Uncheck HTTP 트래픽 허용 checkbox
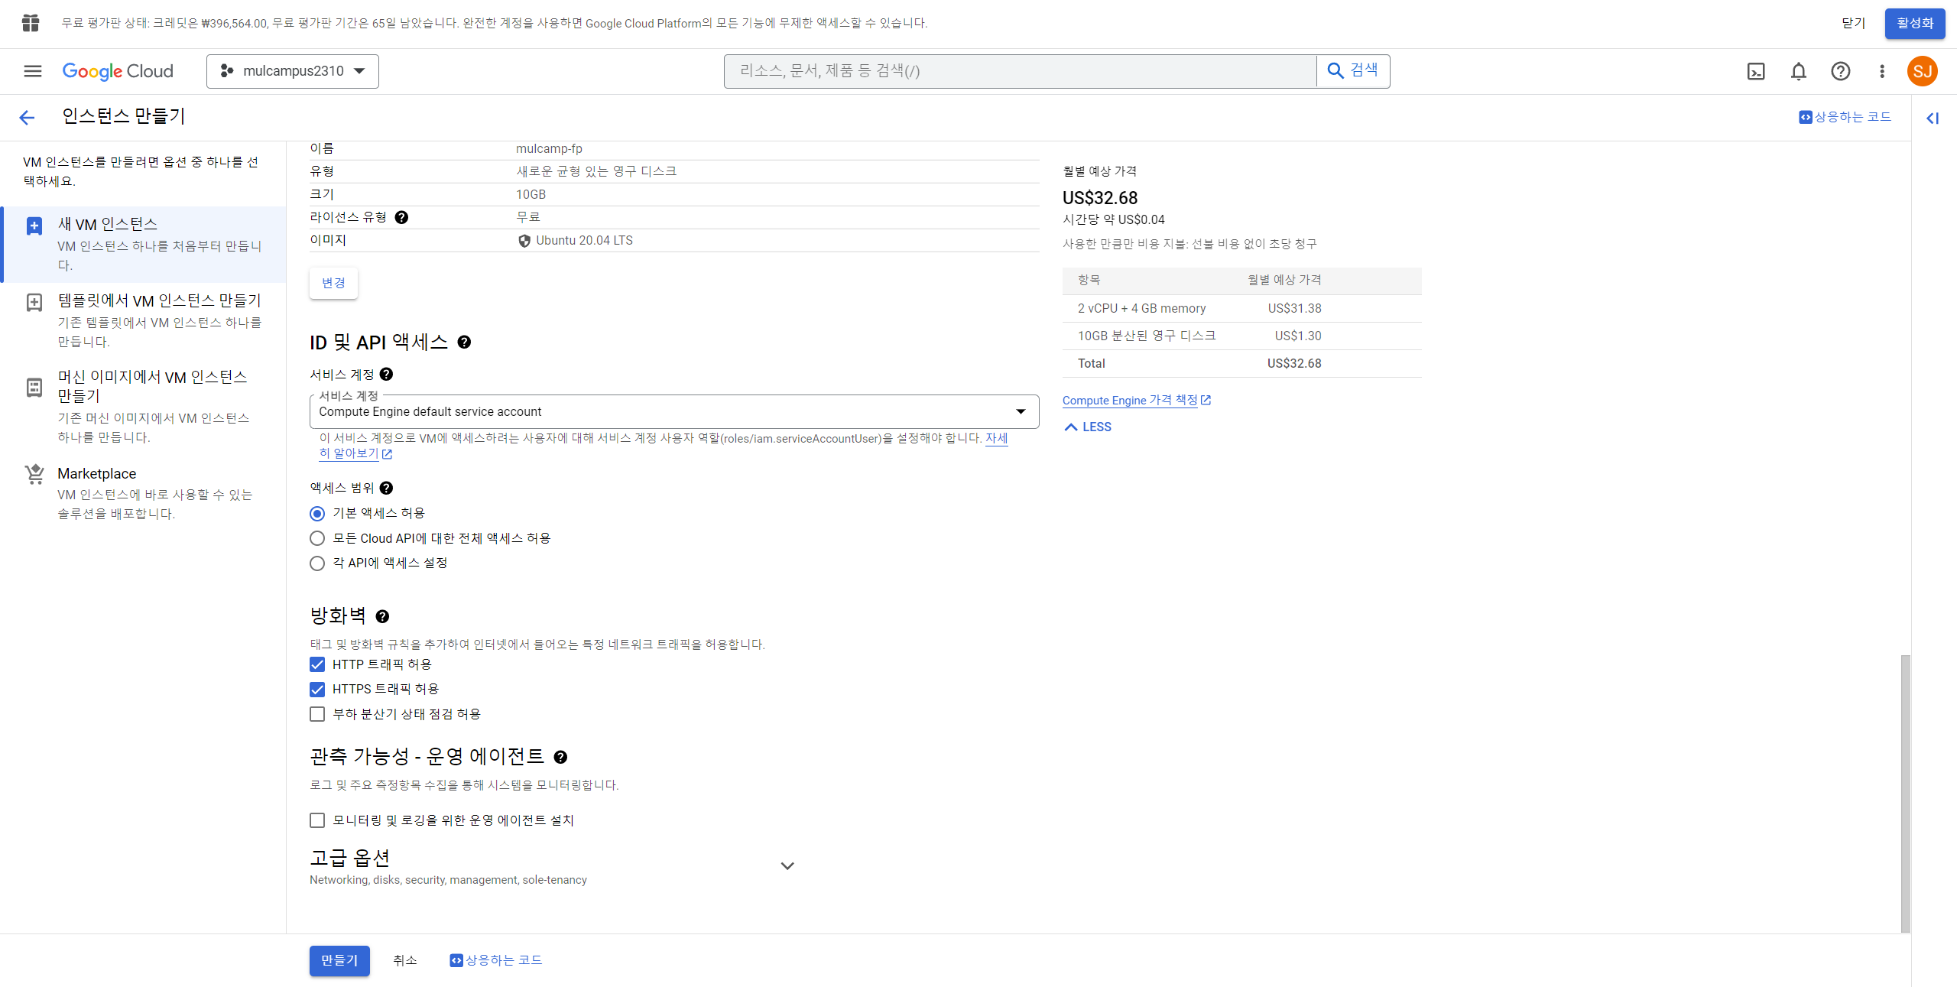The width and height of the screenshot is (1957, 987). 317,664
